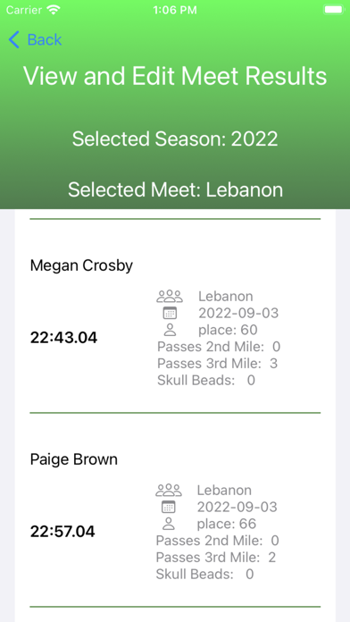Tap the calendar icon in Paige Brown's result

click(x=169, y=507)
